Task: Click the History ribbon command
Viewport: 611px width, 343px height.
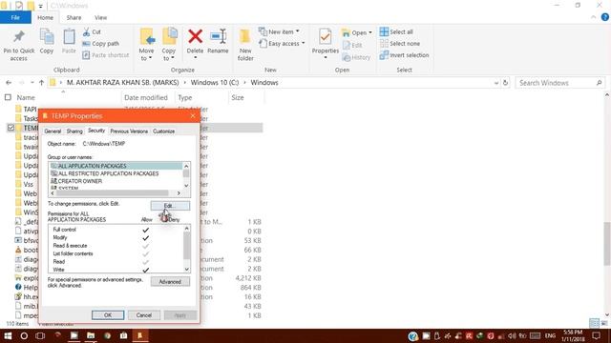Action: [356, 57]
